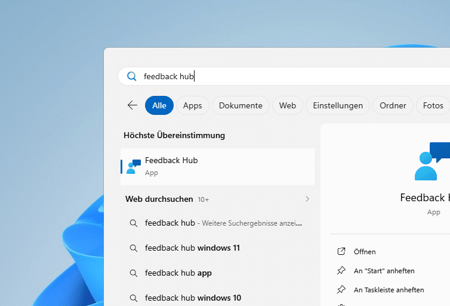The width and height of the screenshot is (450, 306).
Task: Click pin icon next to An "Start" anheften
Action: point(341,270)
